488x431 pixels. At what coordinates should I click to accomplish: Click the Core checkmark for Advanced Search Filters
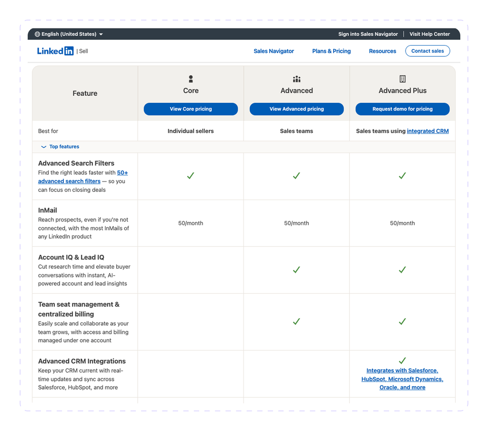click(x=191, y=176)
